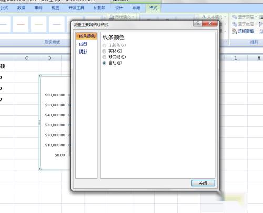Select the 自动 automatic radio button
Screen dimensions: 263x213
pos(104,63)
